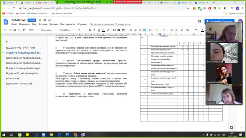246x138 pixels.
Task: Open the comment history icon
Action: pyautogui.click(x=199, y=21)
